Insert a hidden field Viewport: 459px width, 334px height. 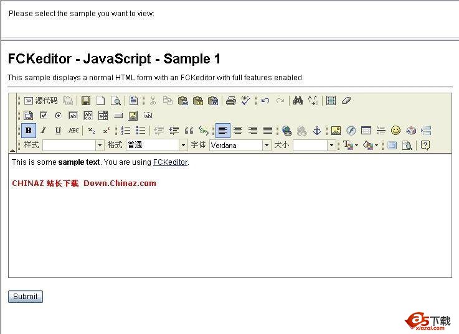148,116
